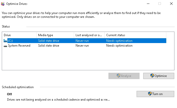The width and height of the screenshot is (177, 108).
Task: Click the System Reserved drive icon
Action: pos(5,46)
